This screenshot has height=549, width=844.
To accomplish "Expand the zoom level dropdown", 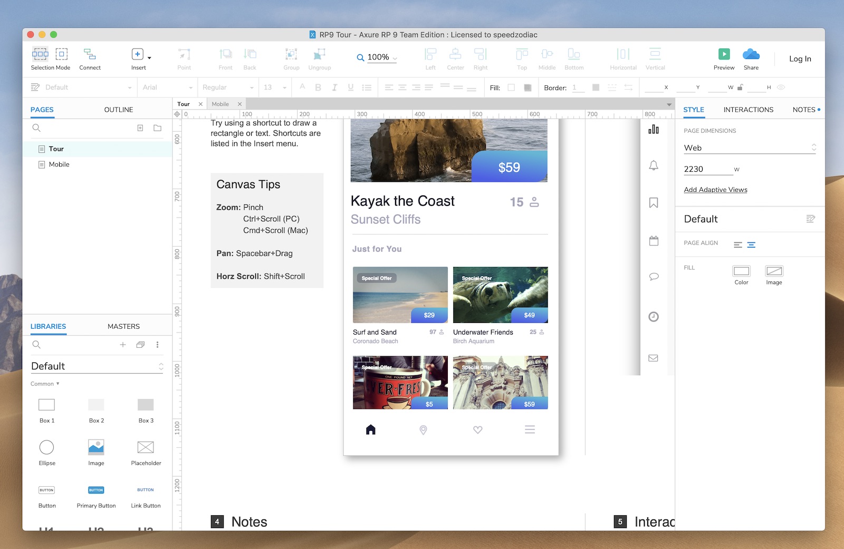I will click(x=394, y=58).
